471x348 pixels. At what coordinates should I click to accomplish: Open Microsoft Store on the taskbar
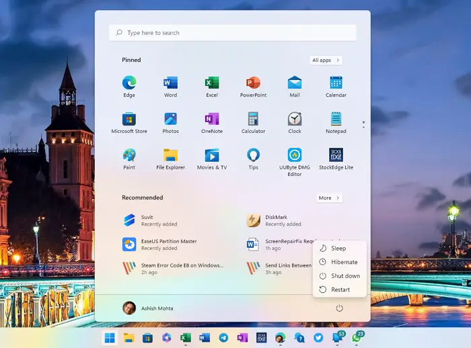(x=147, y=338)
